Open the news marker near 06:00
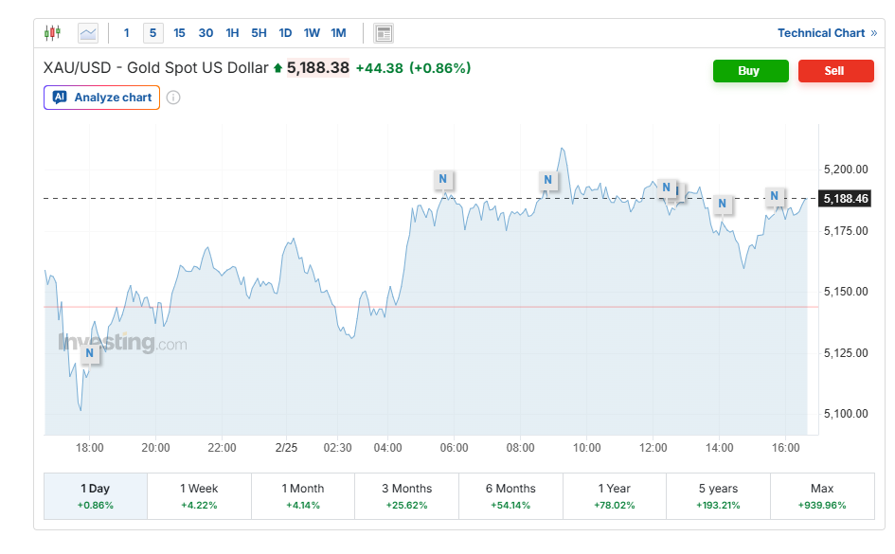 click(x=443, y=179)
